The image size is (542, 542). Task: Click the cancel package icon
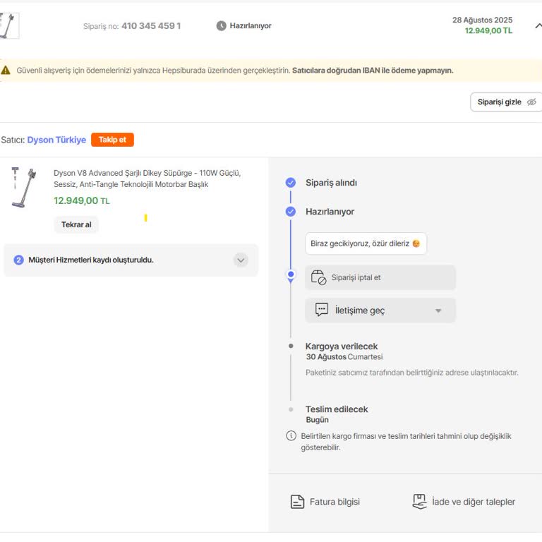319,277
